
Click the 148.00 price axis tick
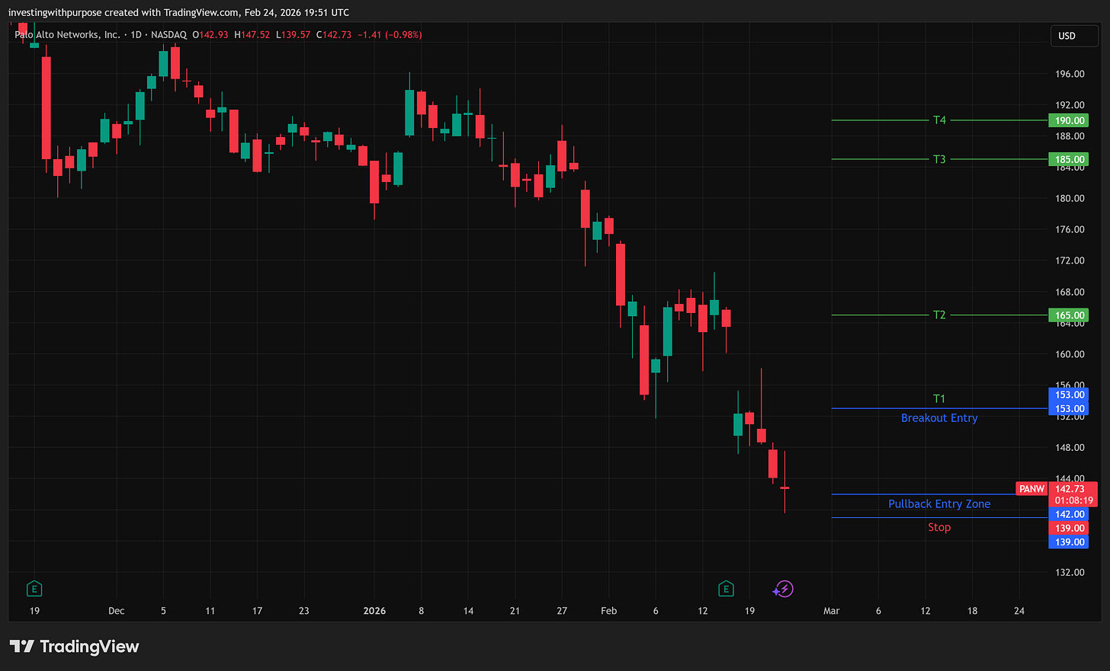[x=1070, y=447]
